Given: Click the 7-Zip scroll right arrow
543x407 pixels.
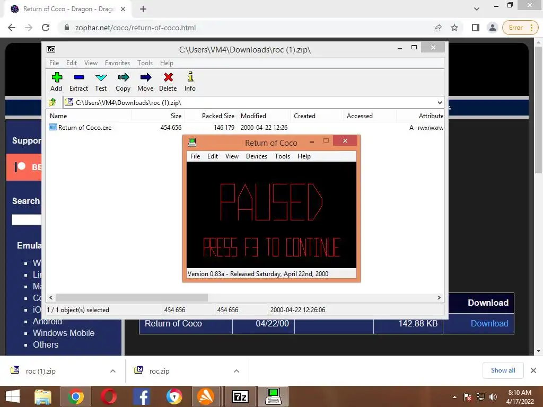Looking at the screenshot, I should coord(439,298).
